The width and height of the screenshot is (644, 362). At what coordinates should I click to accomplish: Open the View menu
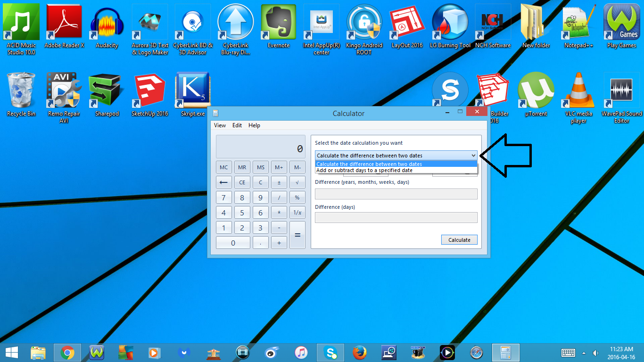[x=220, y=125]
